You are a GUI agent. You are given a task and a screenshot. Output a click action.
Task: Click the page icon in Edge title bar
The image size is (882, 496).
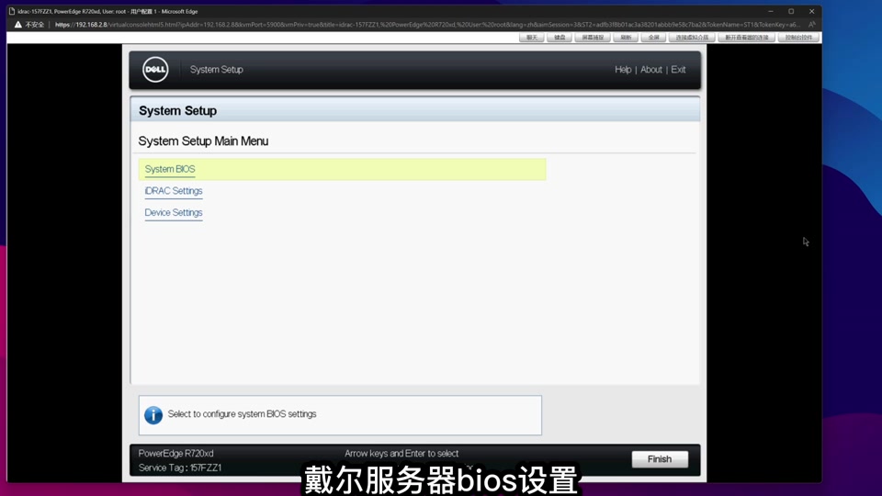tap(12, 11)
